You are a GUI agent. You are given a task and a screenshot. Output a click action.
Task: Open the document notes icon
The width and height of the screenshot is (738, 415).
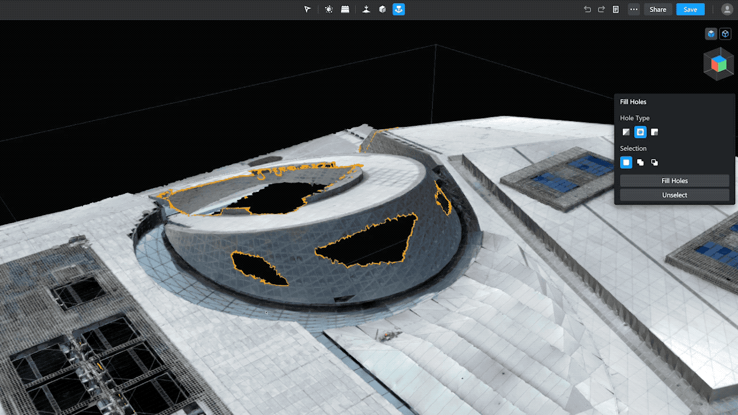point(616,9)
